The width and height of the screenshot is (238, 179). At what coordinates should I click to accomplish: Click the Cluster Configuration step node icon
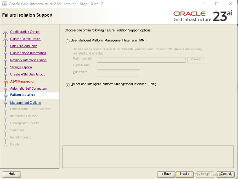point(6,39)
